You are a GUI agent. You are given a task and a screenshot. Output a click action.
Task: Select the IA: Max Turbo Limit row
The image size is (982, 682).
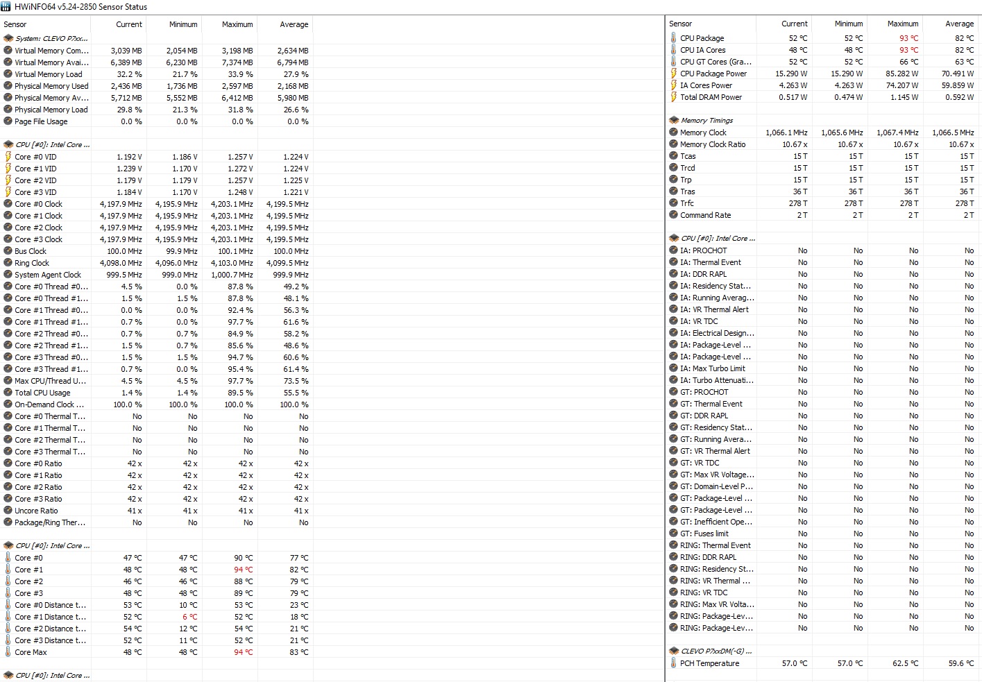[x=823, y=368]
